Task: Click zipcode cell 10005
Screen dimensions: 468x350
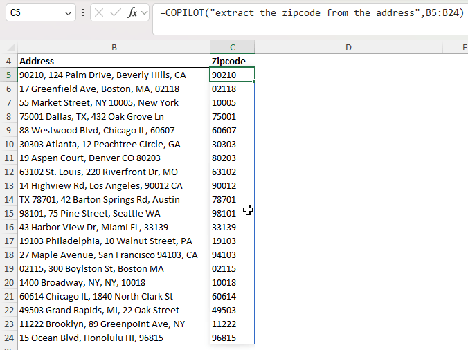Action: pyautogui.click(x=232, y=102)
